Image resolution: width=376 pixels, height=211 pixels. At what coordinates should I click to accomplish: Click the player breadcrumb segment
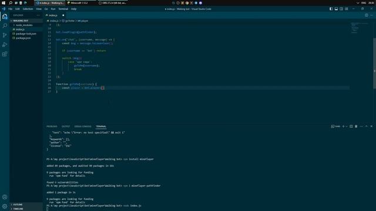pyautogui.click(x=83, y=21)
